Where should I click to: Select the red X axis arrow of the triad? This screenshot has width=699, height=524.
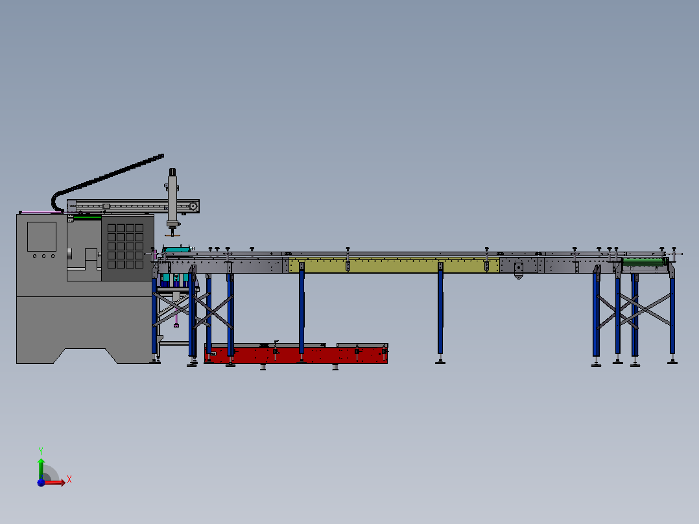pos(54,483)
